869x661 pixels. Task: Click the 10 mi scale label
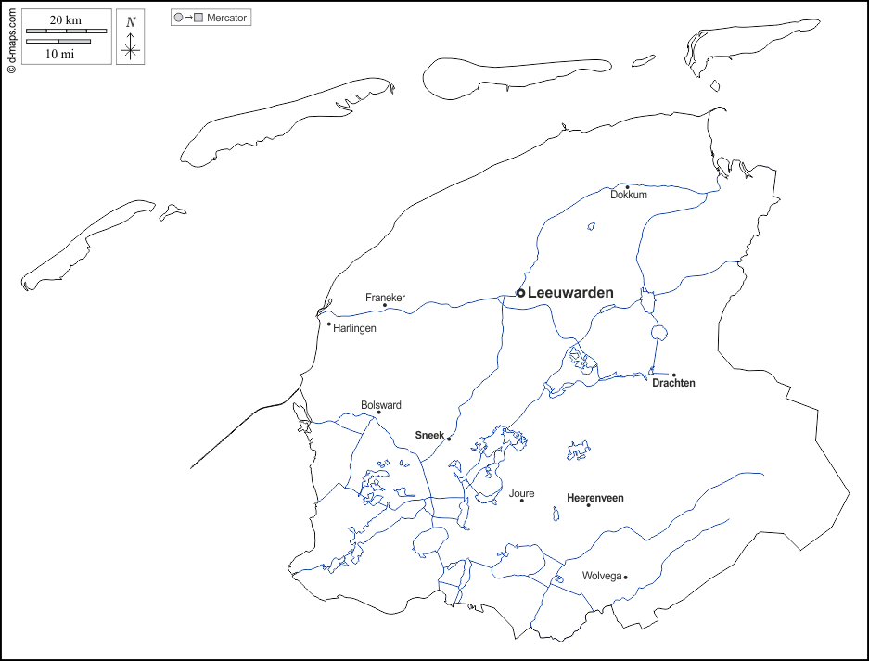click(x=60, y=54)
